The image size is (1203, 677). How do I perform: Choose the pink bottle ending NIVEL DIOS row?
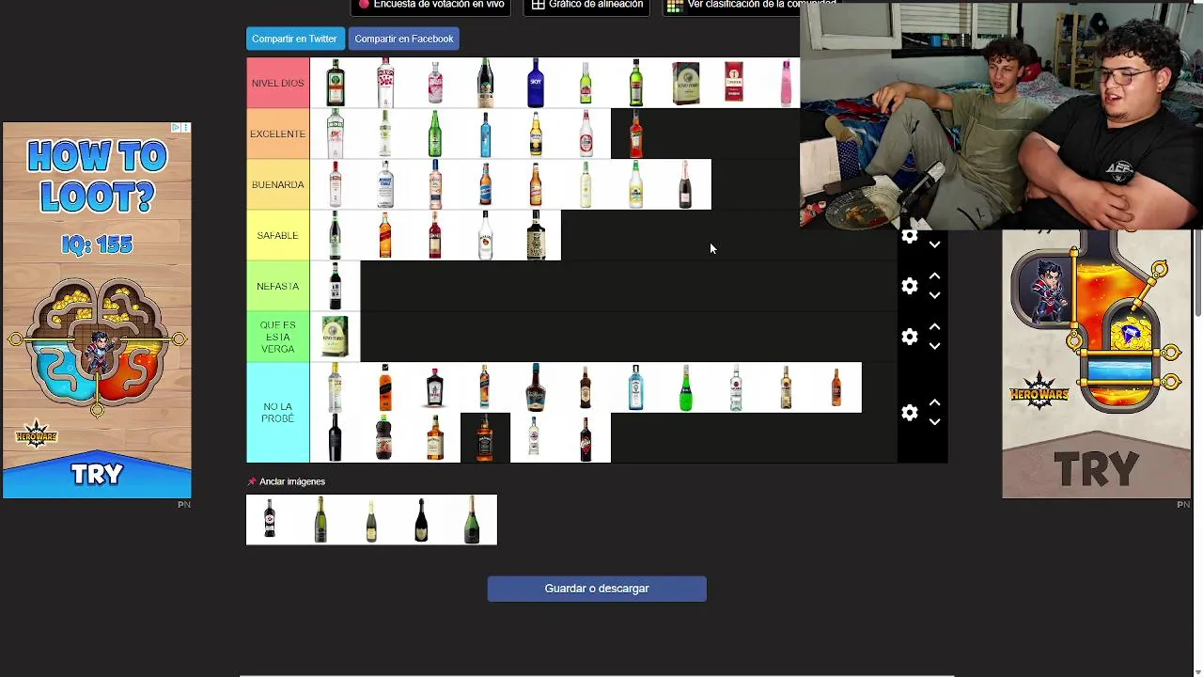click(786, 83)
